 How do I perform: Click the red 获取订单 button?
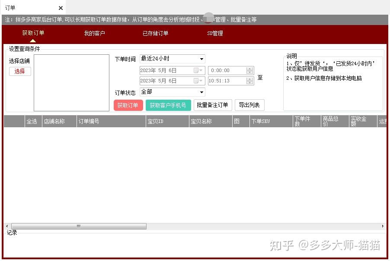click(128, 105)
